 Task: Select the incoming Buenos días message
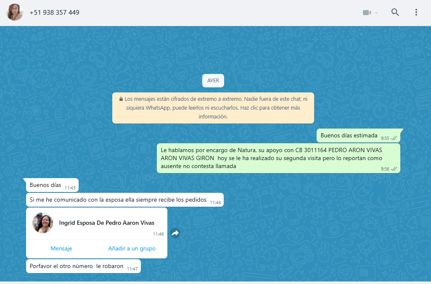tap(45, 185)
